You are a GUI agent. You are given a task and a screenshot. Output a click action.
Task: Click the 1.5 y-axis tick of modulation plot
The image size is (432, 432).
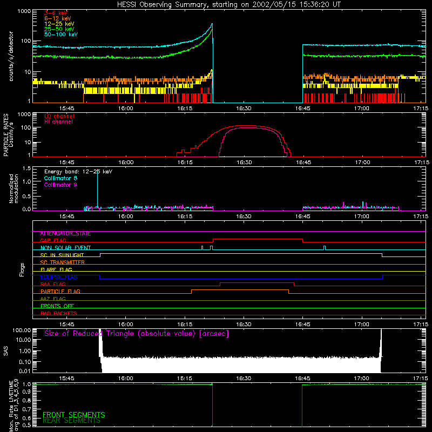tap(26, 168)
